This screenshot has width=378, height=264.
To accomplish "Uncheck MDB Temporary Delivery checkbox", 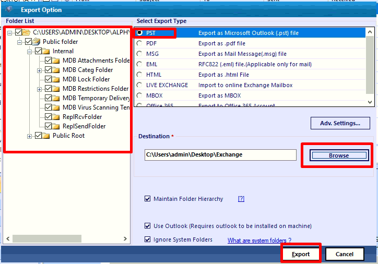I will pyautogui.click(x=48, y=98).
